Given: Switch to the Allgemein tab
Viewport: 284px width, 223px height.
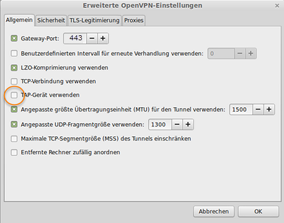Looking at the screenshot, I should pyautogui.click(x=19, y=20).
